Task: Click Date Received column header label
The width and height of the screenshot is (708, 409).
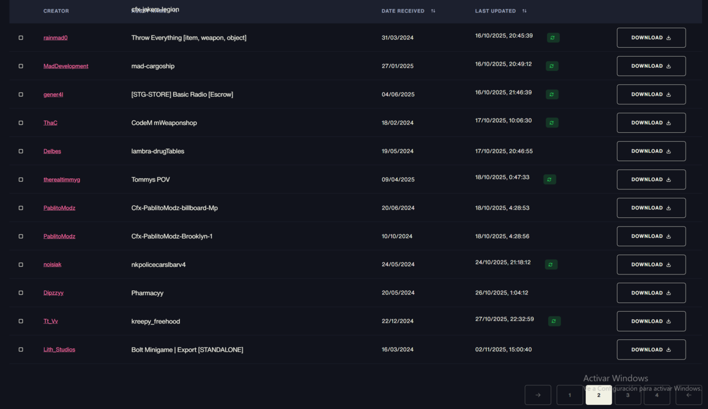Action: [x=403, y=11]
